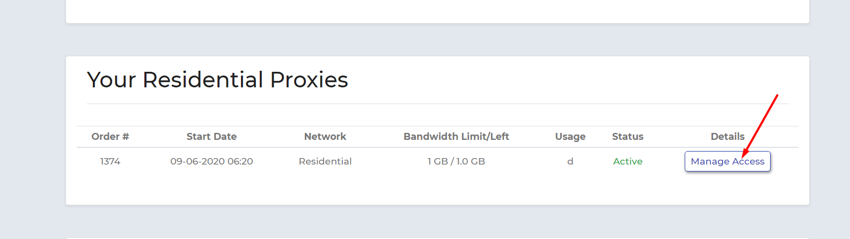Click the start date 09-06-2020 06:20
Image resolution: width=850 pixels, height=239 pixels.
tap(211, 161)
